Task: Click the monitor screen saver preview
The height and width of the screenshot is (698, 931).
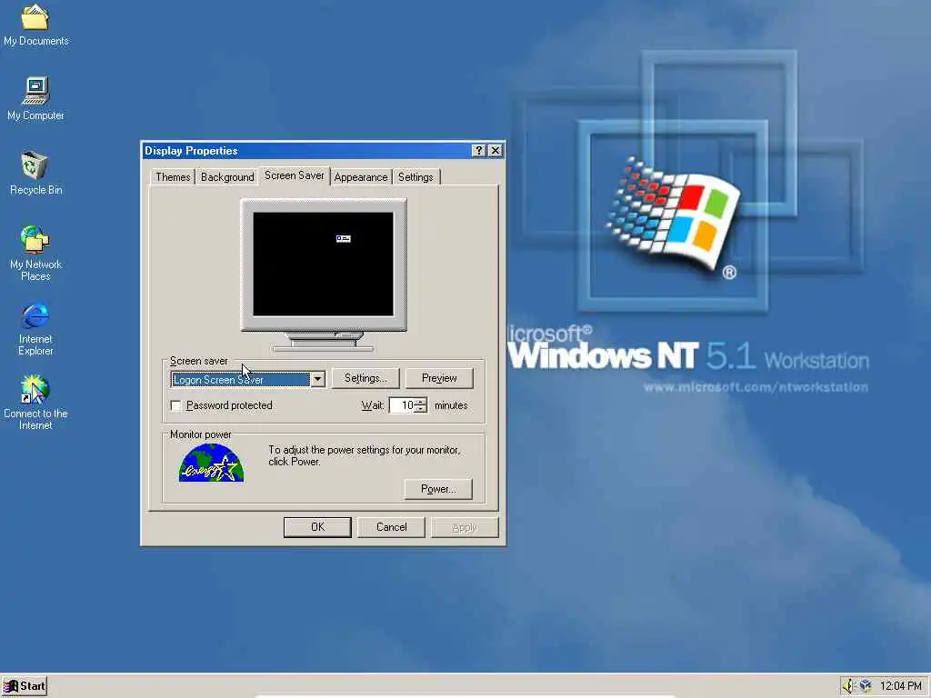Action: point(323,264)
